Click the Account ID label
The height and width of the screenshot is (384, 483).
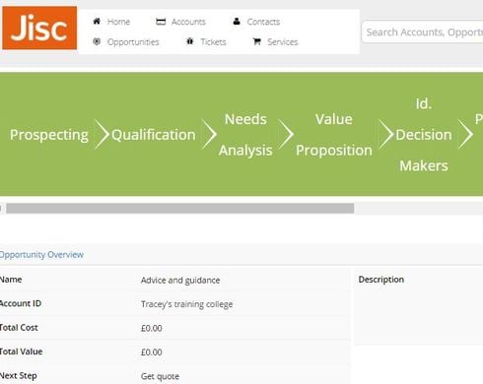pos(21,303)
